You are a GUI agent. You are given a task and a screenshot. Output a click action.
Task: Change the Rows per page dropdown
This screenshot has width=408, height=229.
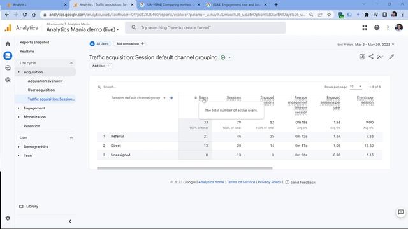(x=356, y=87)
